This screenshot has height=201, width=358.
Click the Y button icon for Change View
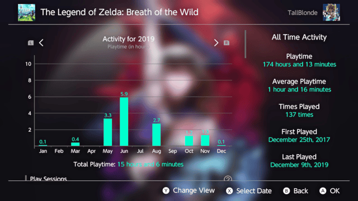click(x=166, y=190)
